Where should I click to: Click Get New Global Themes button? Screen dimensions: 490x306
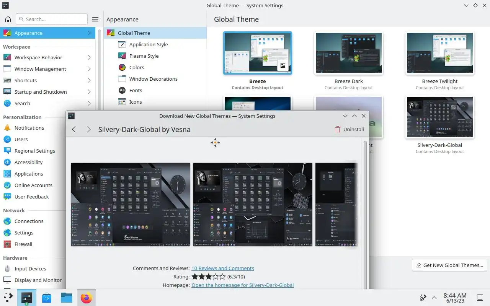point(449,265)
